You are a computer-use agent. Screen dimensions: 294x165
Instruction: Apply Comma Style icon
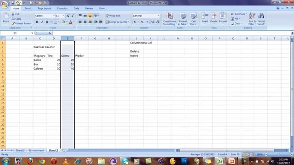pos(147,22)
